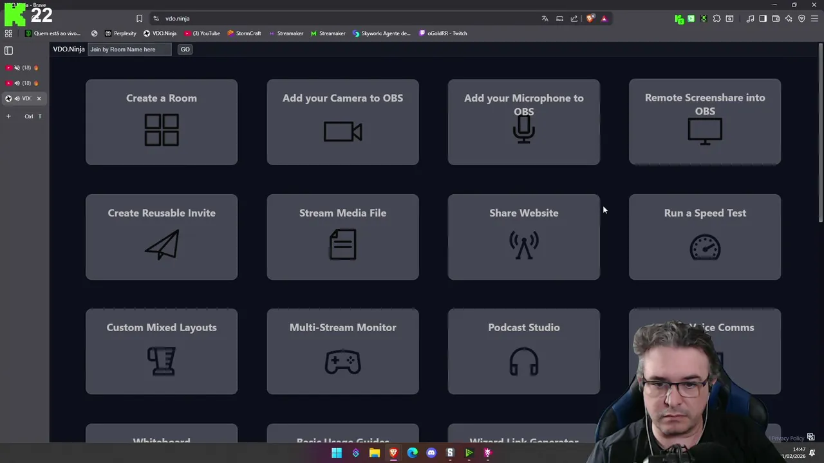Click the translate page icon
The height and width of the screenshot is (463, 824).
[x=545, y=19]
